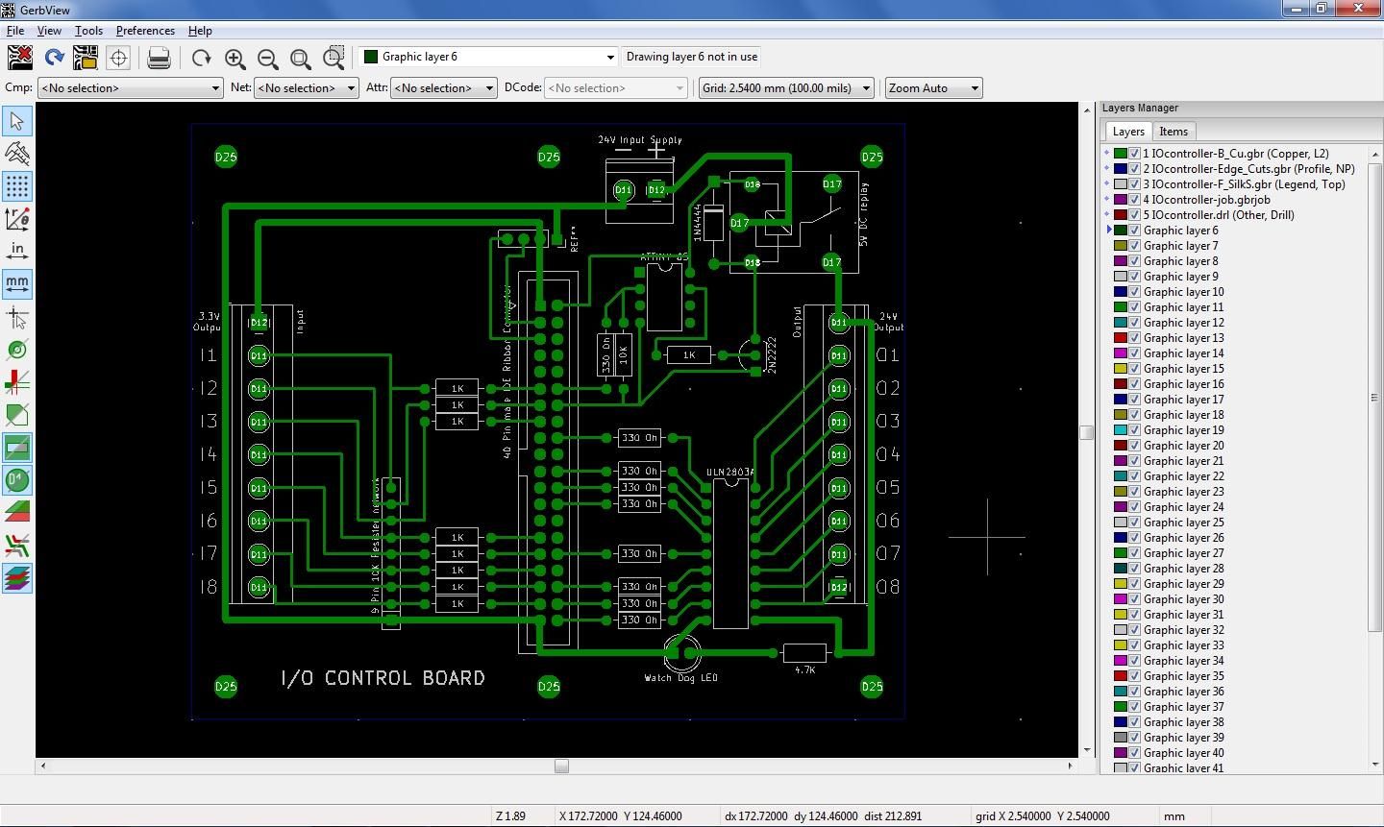1384x827 pixels.
Task: Open the Grid size dropdown
Action: pyautogui.click(x=864, y=87)
